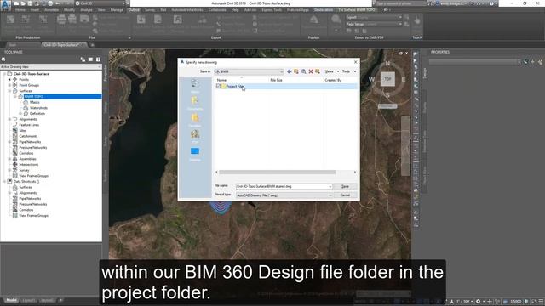Click the horizontal scrollbar in file list
545x306 pixels.
click(x=278, y=172)
